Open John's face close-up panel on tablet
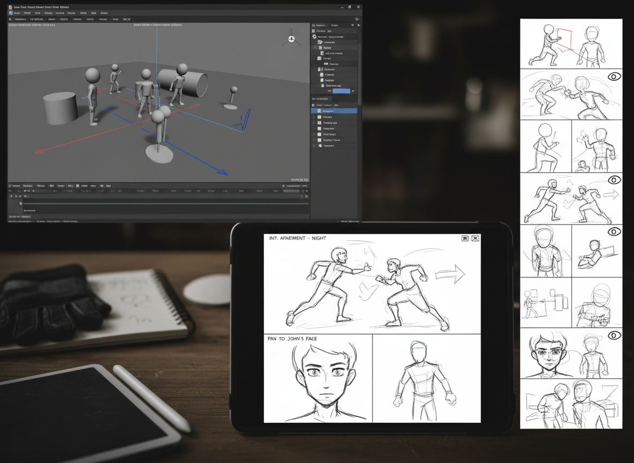 click(318, 378)
